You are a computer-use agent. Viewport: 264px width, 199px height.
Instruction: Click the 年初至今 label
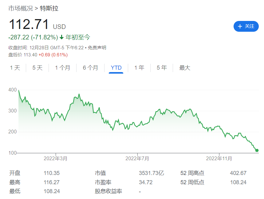(78, 37)
